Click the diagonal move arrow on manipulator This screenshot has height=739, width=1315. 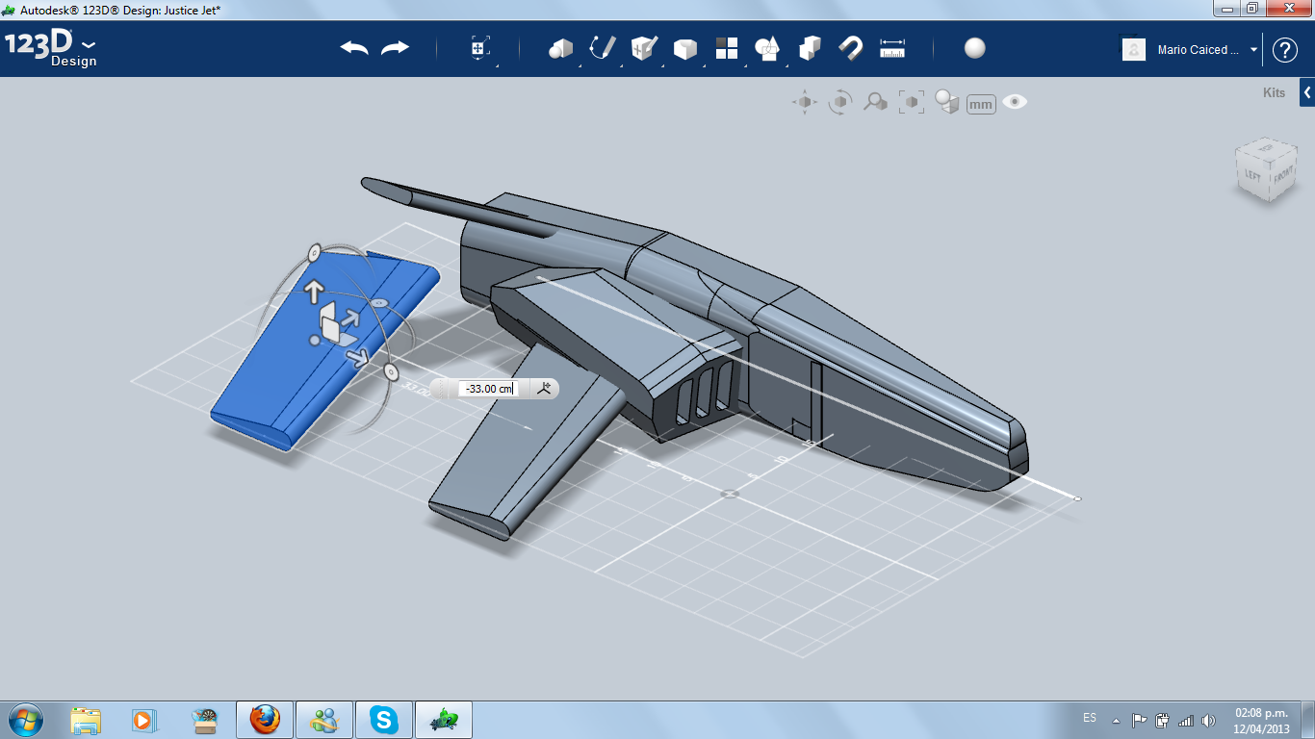[350, 317]
